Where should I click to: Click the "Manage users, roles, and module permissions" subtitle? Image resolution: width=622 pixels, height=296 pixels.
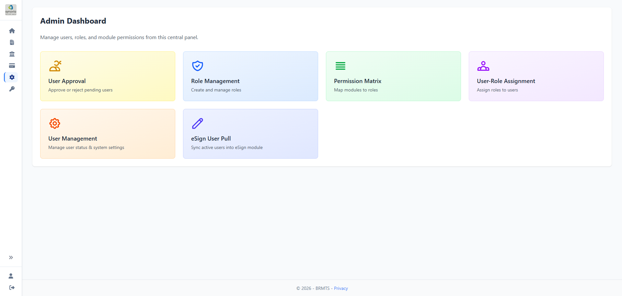[x=119, y=37]
